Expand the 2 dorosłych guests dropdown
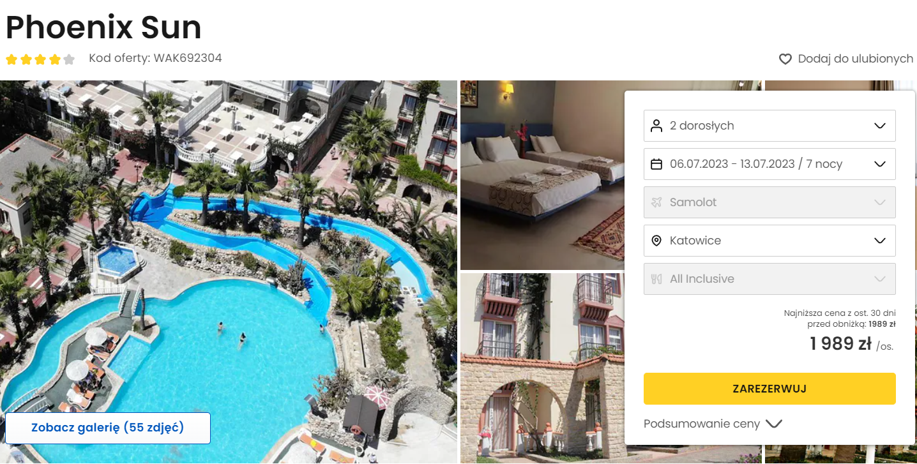This screenshot has width=917, height=464. pyautogui.click(x=769, y=126)
